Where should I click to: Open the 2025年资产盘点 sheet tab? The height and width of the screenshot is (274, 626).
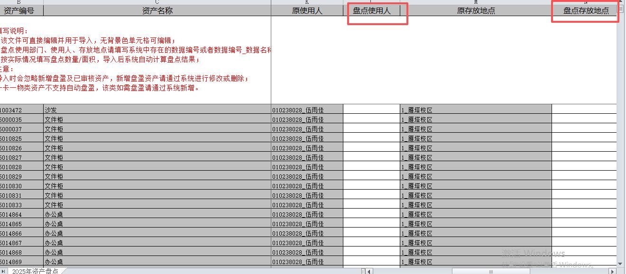[x=35, y=271]
